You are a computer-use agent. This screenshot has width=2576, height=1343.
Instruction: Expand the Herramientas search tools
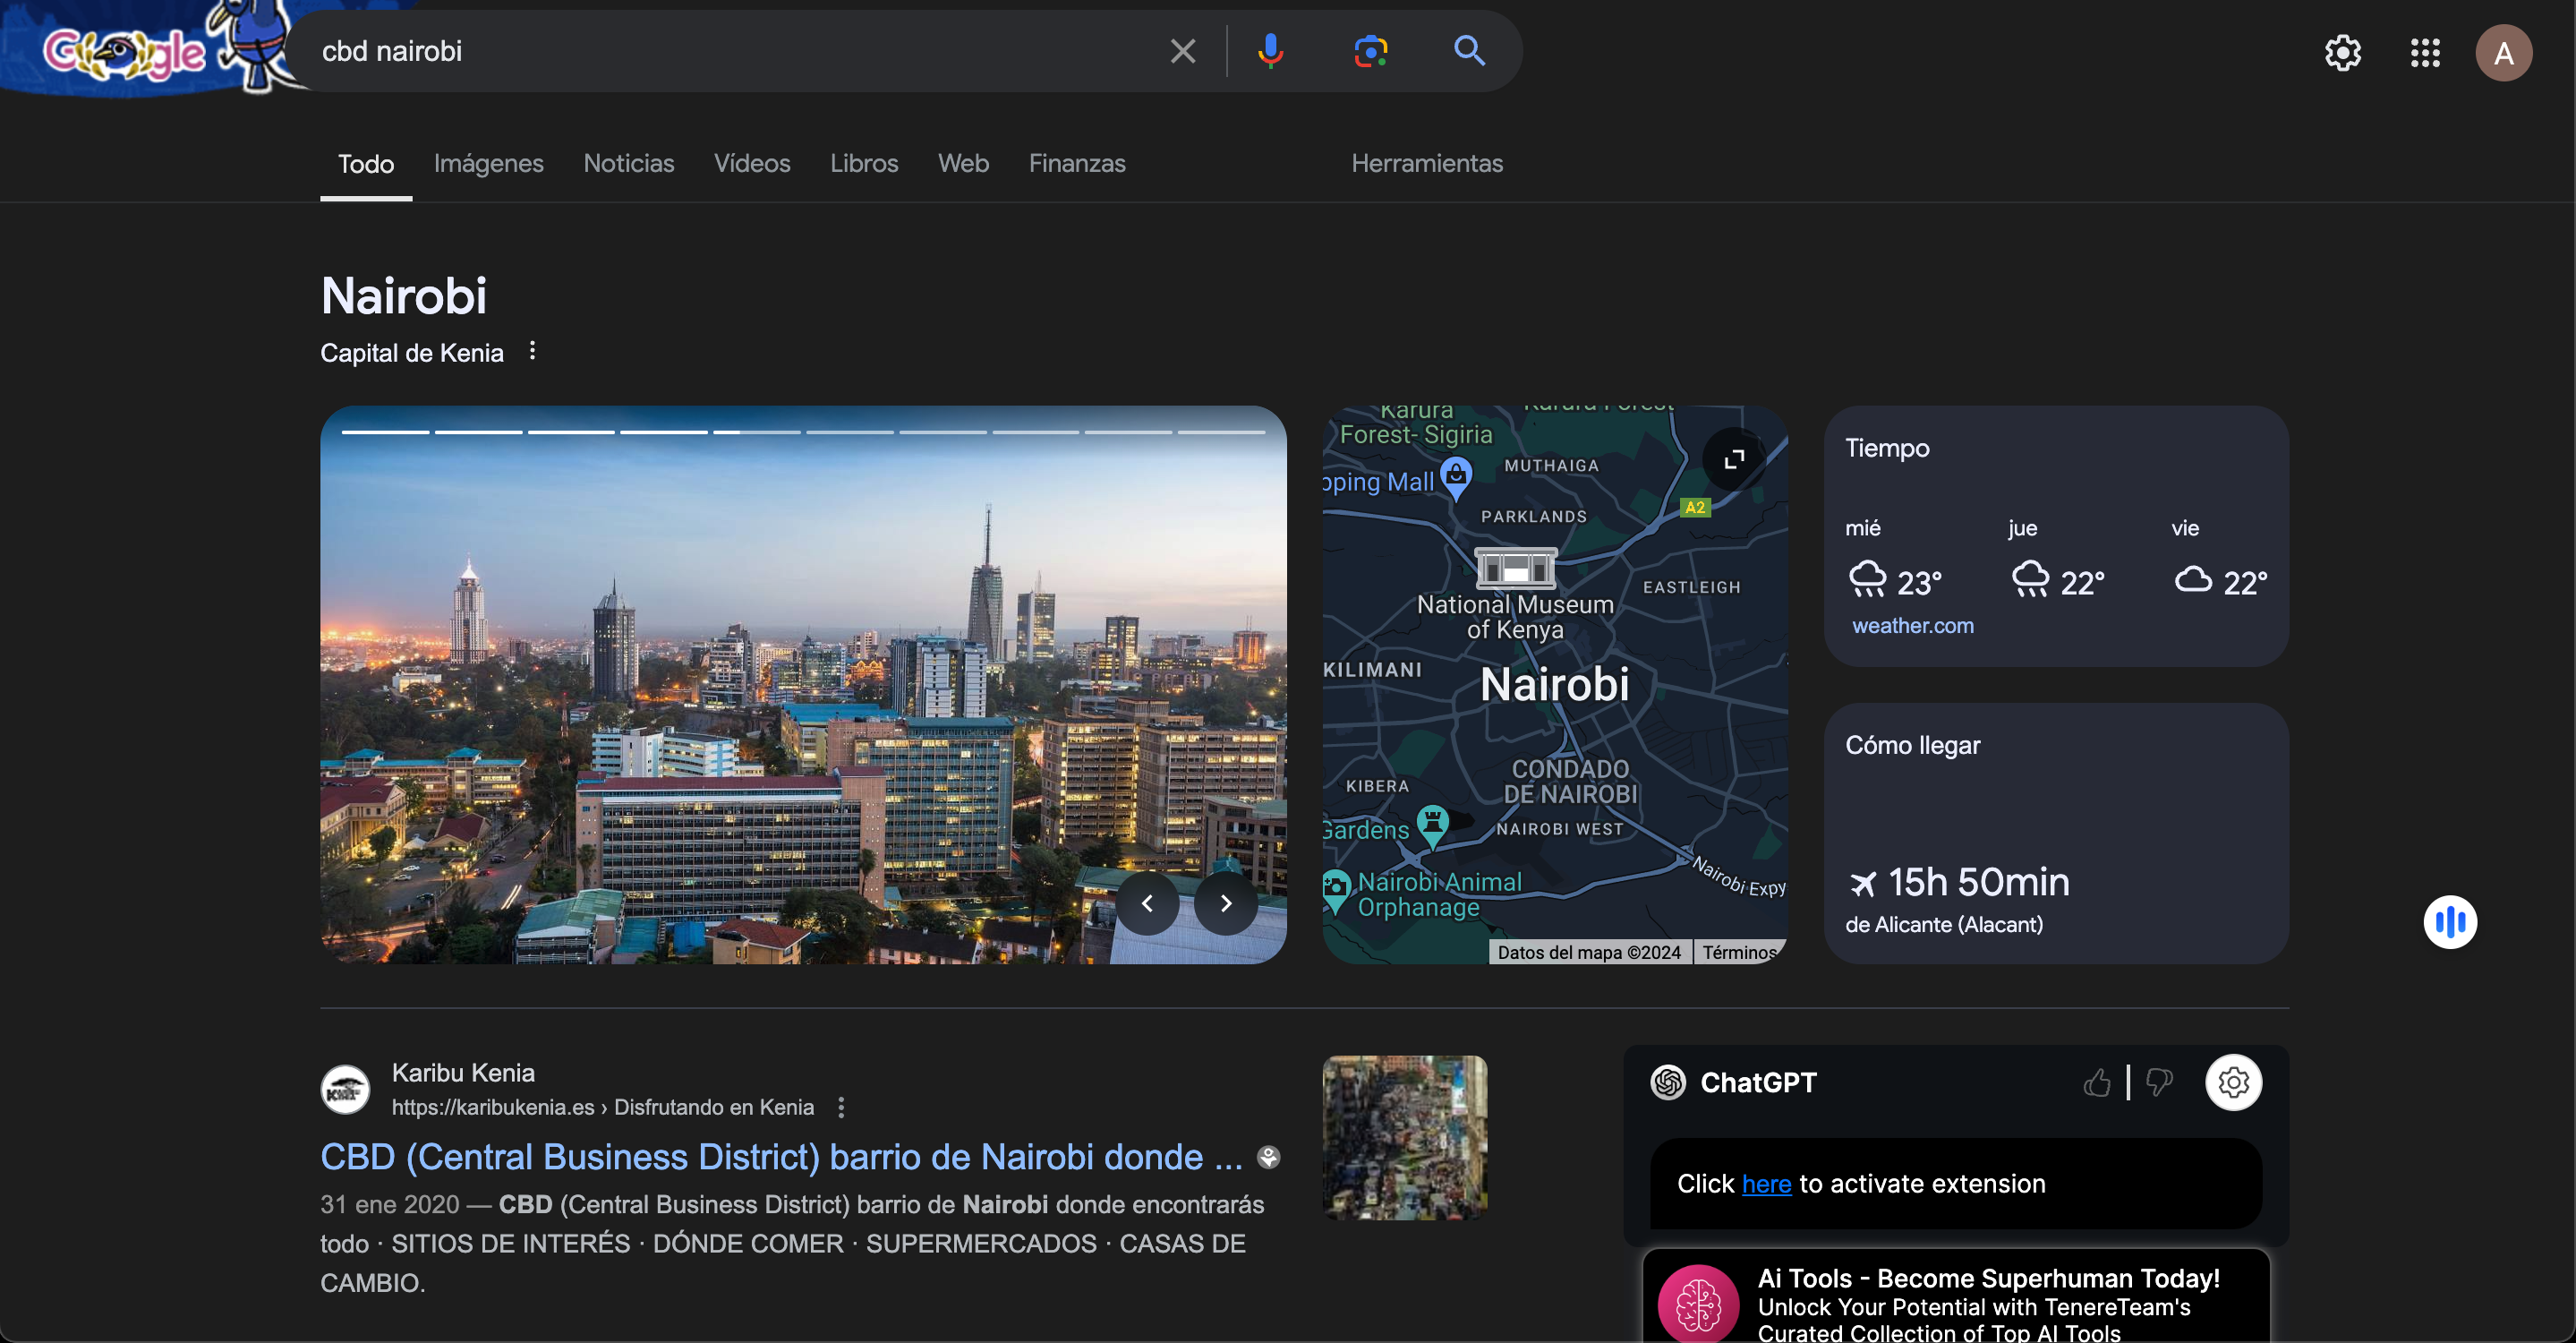click(x=1426, y=163)
